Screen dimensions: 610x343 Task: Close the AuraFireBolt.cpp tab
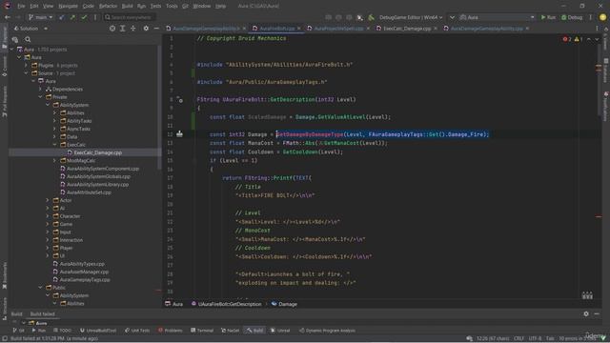(299, 29)
